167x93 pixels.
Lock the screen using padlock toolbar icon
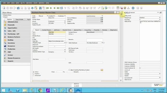click(x=36, y=8)
